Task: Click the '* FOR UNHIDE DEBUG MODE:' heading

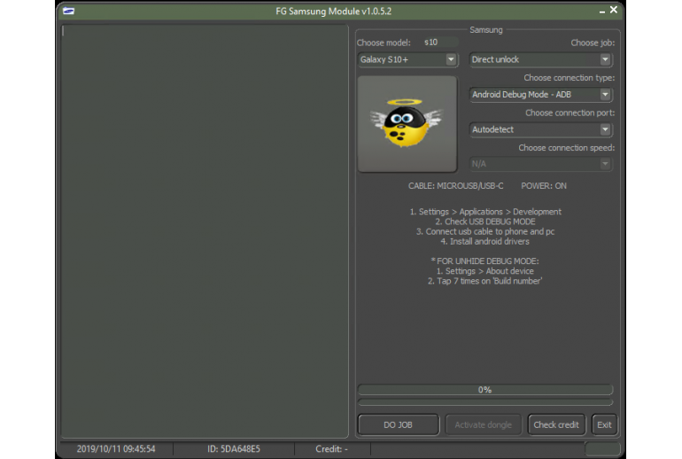Action: point(485,261)
